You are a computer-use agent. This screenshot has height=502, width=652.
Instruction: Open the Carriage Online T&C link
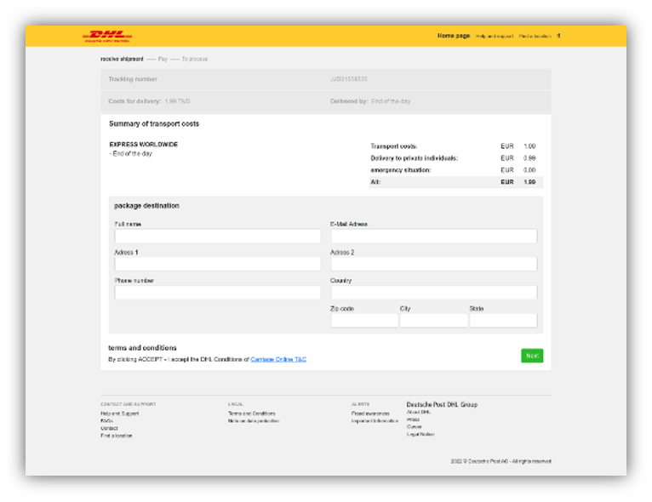[x=278, y=359]
